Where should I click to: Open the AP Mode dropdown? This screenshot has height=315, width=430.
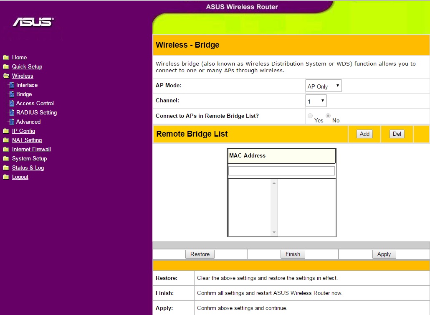tap(324, 86)
